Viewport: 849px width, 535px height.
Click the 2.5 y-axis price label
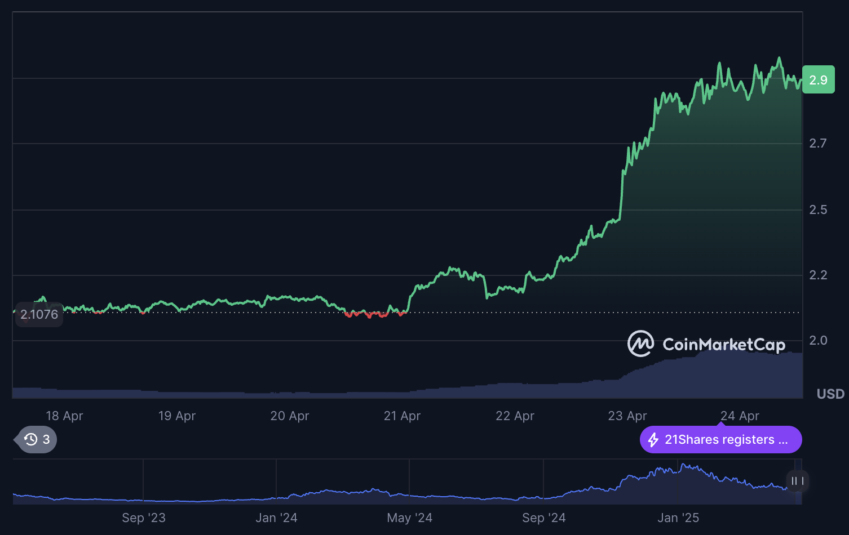(x=818, y=209)
